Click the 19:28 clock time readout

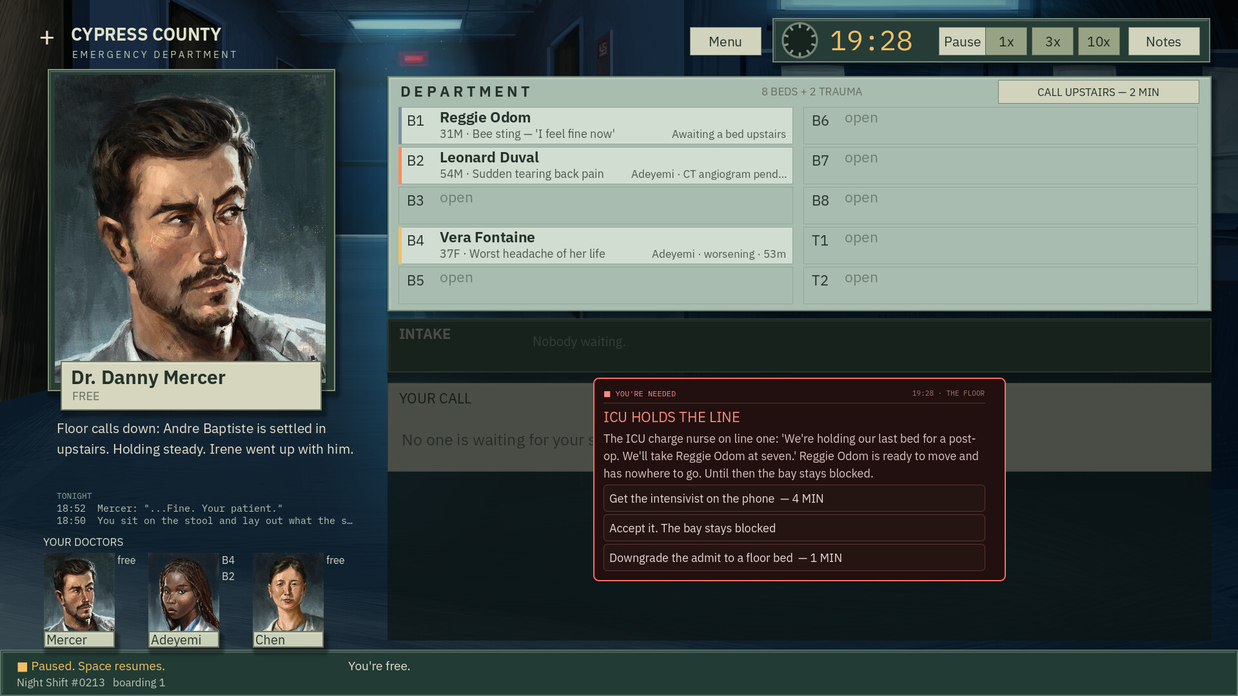(x=871, y=41)
